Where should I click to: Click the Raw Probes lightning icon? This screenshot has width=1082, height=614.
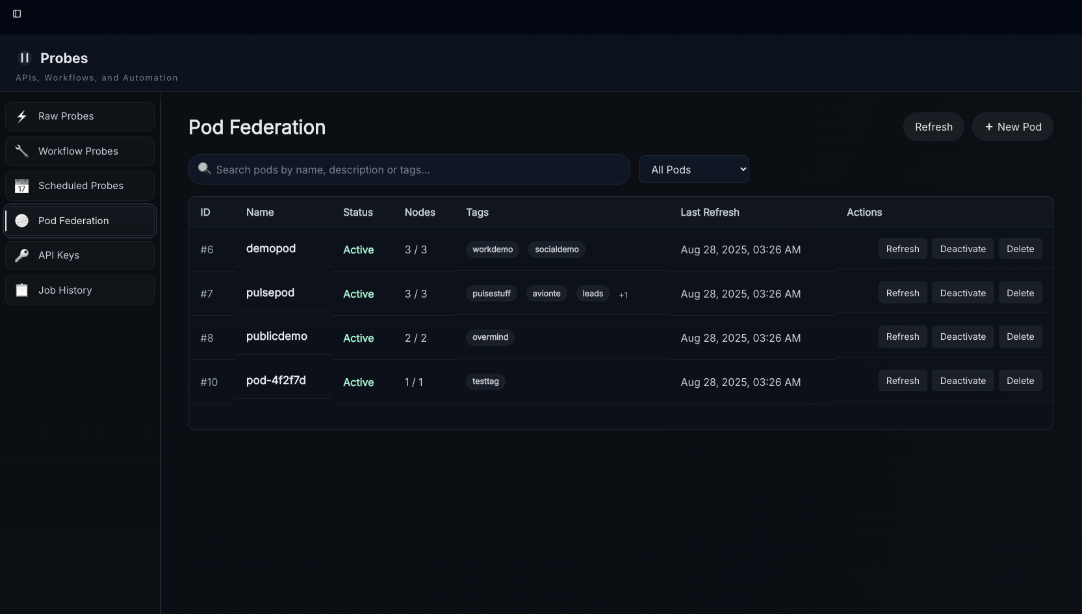[22, 116]
